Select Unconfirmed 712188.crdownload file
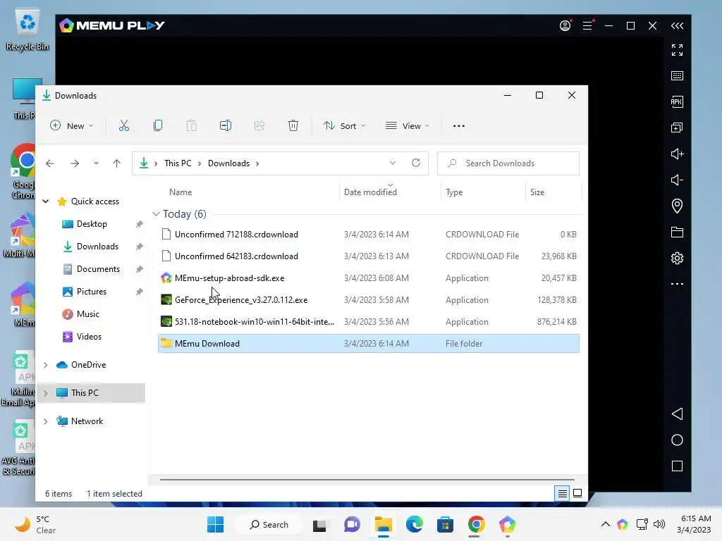Viewport: 722px width, 541px height. [368, 234]
